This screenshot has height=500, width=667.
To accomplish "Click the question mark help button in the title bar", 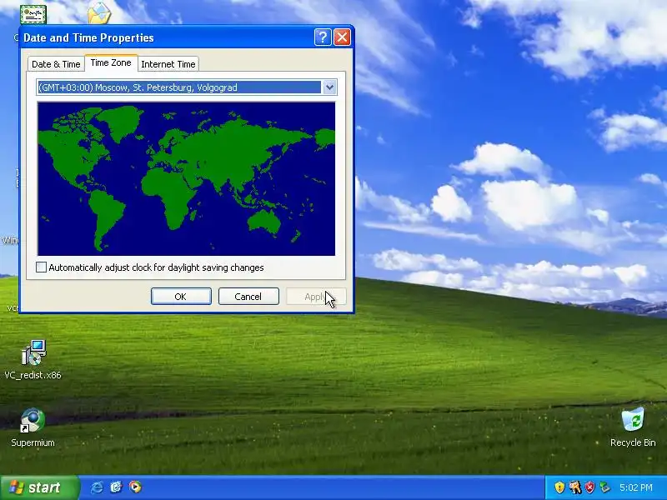I will [x=323, y=37].
